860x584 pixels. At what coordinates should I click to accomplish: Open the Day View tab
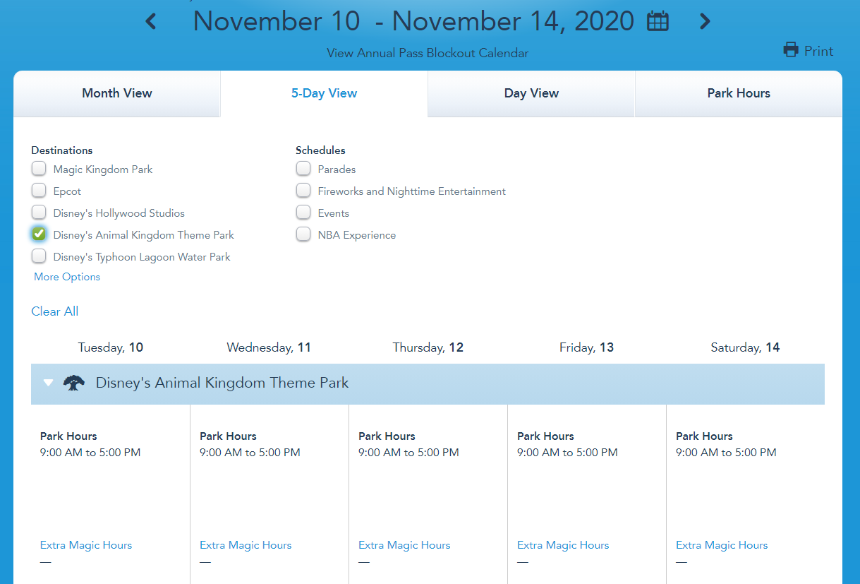(531, 93)
